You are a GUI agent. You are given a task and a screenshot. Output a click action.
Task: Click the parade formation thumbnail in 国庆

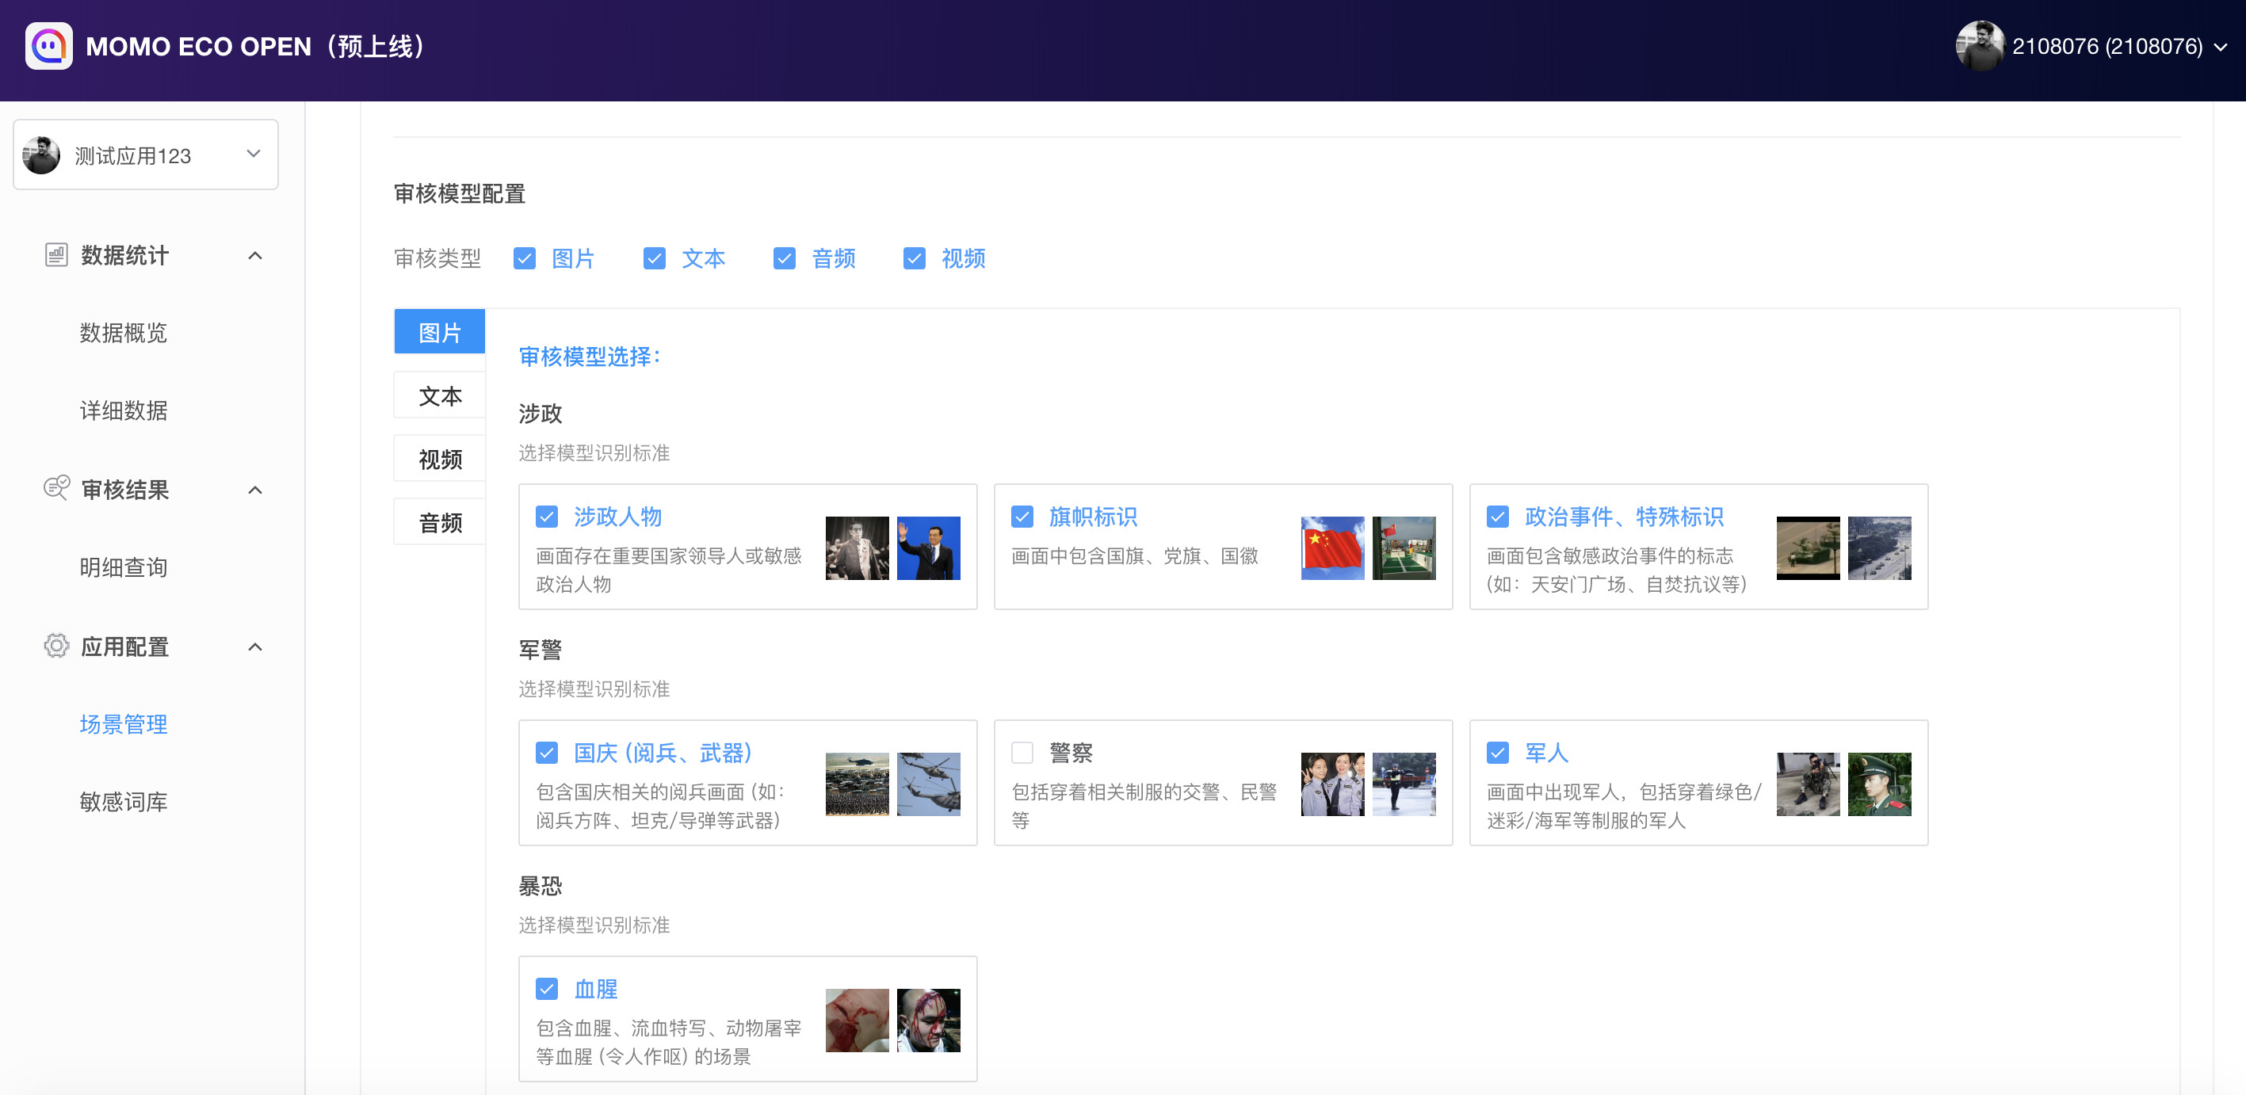pos(856,784)
